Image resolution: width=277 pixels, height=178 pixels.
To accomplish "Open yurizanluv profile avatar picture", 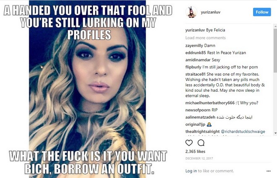I will click(x=191, y=12).
